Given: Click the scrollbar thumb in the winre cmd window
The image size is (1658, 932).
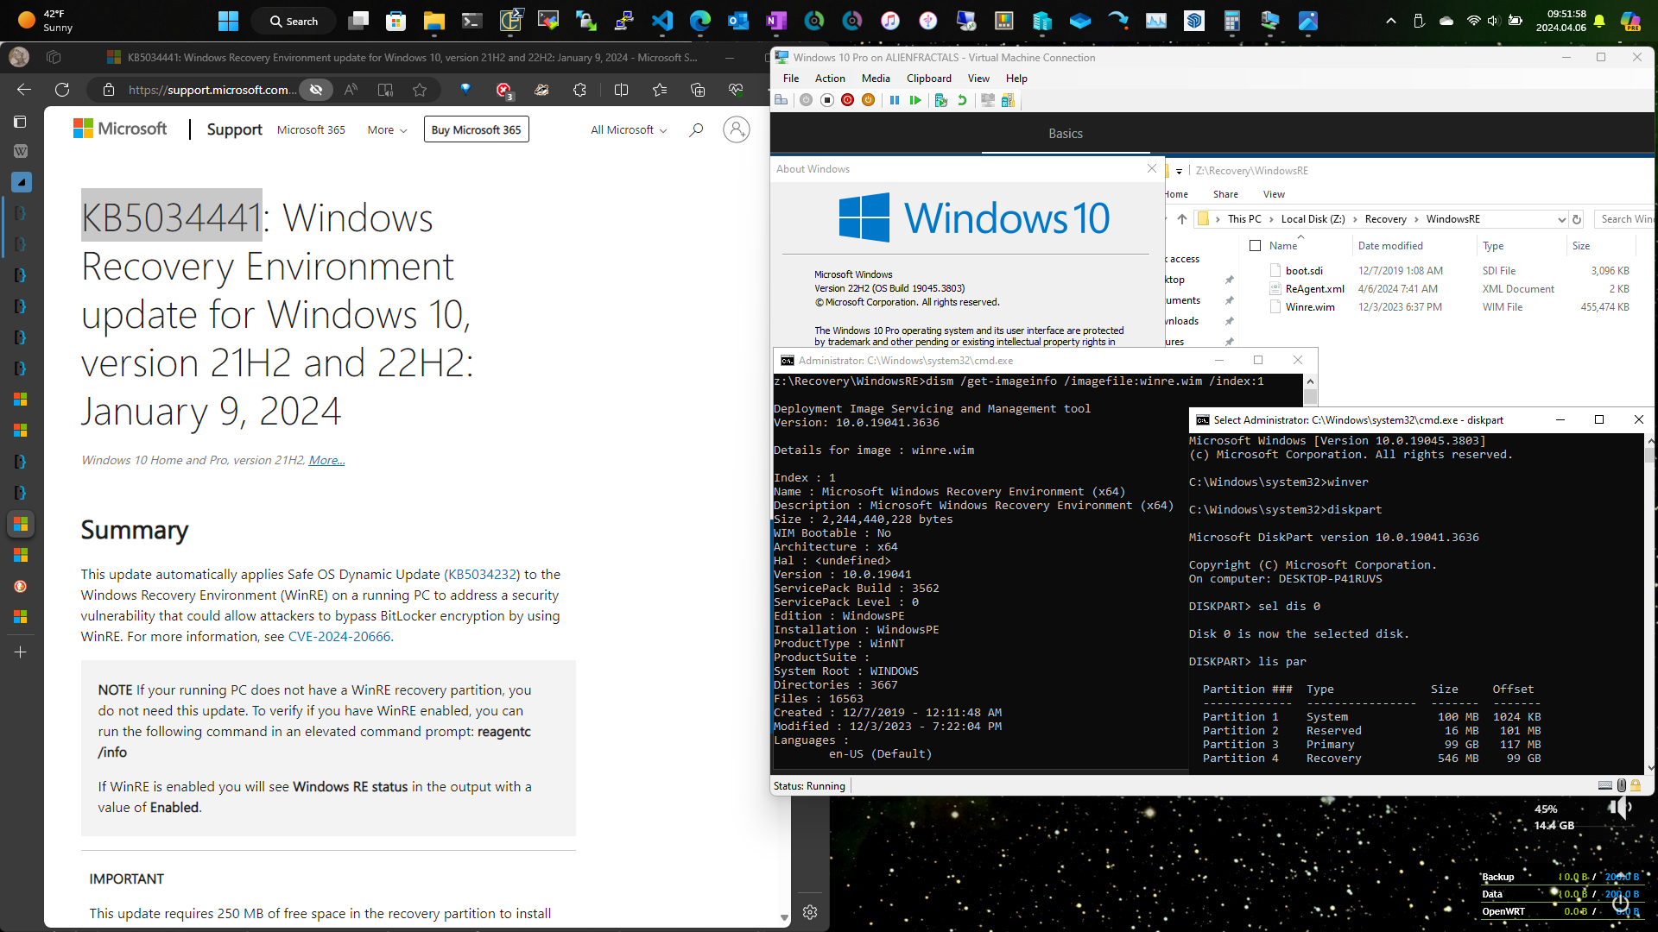Looking at the screenshot, I should [1311, 397].
